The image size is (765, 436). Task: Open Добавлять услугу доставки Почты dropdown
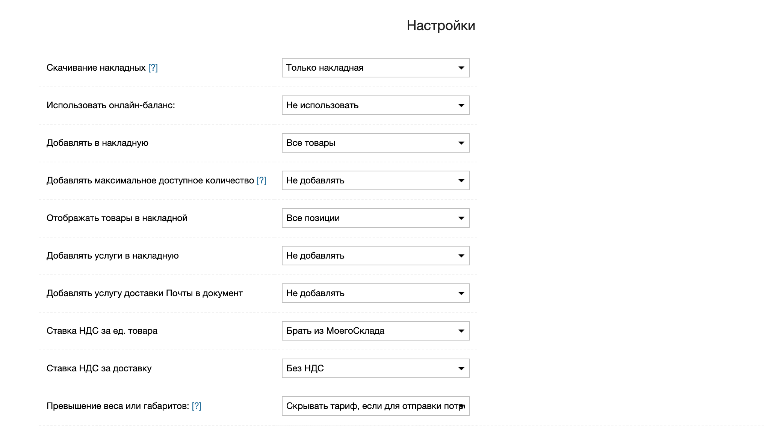(x=375, y=293)
